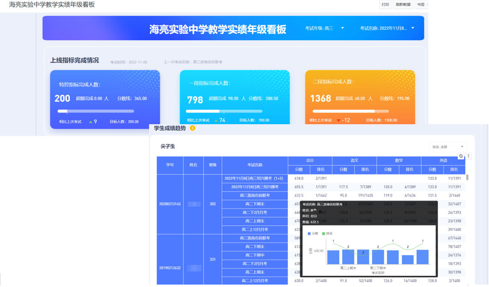Open the table's three-dot more menu
The width and height of the screenshot is (489, 287).
pyautogui.click(x=468, y=156)
